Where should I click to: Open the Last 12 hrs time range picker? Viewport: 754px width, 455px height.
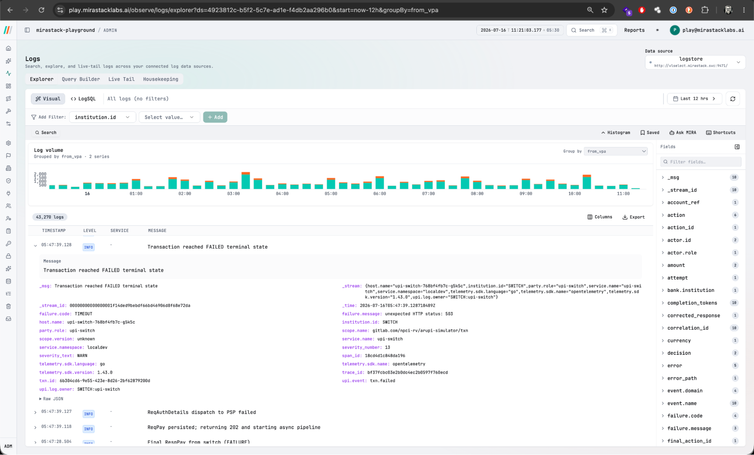(694, 99)
